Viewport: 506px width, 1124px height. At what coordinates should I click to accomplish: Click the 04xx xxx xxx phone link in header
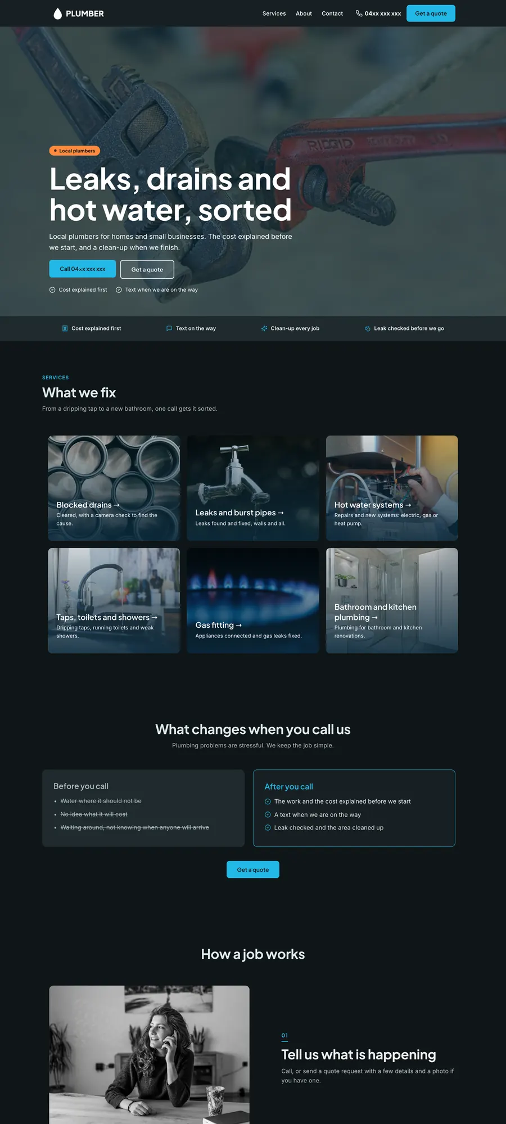point(378,13)
